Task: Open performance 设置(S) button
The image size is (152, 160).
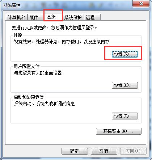Action: click(125, 54)
